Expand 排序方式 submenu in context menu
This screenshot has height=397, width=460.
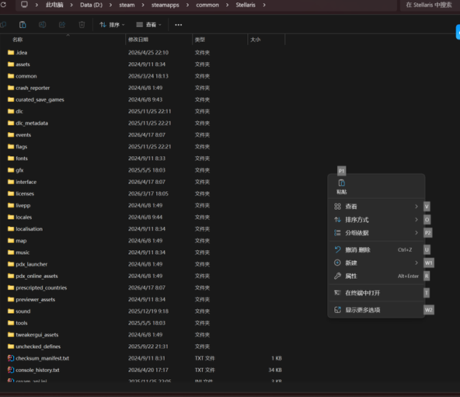[x=376, y=220]
